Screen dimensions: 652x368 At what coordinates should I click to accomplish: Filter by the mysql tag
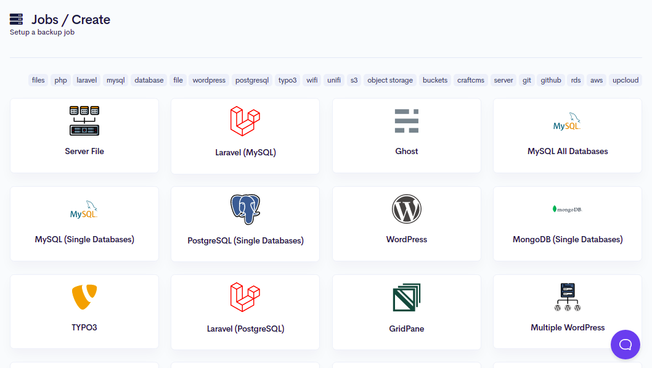(116, 80)
